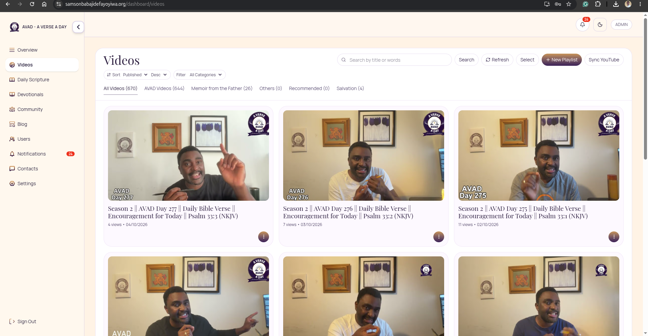Open the Desc order dropdown
The width and height of the screenshot is (648, 336).
pyautogui.click(x=159, y=75)
